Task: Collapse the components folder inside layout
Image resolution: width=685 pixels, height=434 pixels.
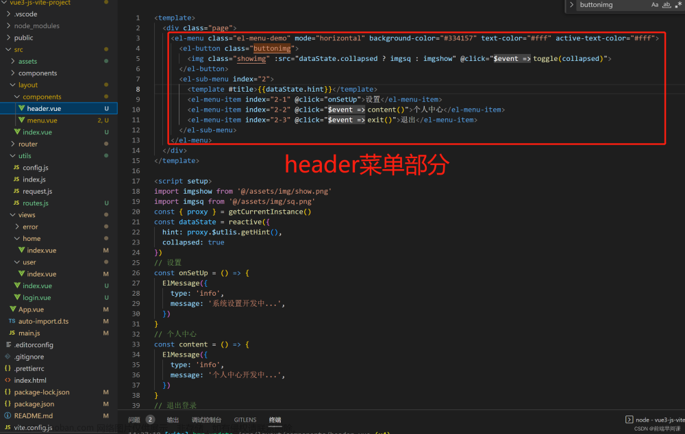Action: pyautogui.click(x=17, y=97)
